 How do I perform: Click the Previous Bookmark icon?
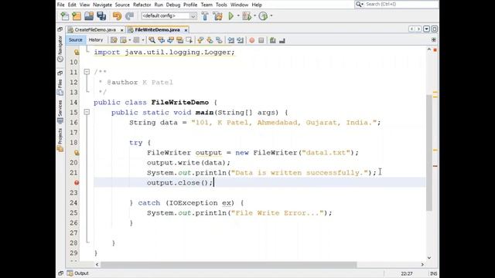pos(200,40)
